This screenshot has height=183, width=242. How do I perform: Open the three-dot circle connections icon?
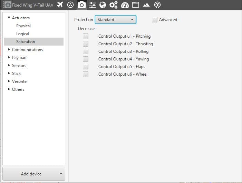tap(70, 5)
